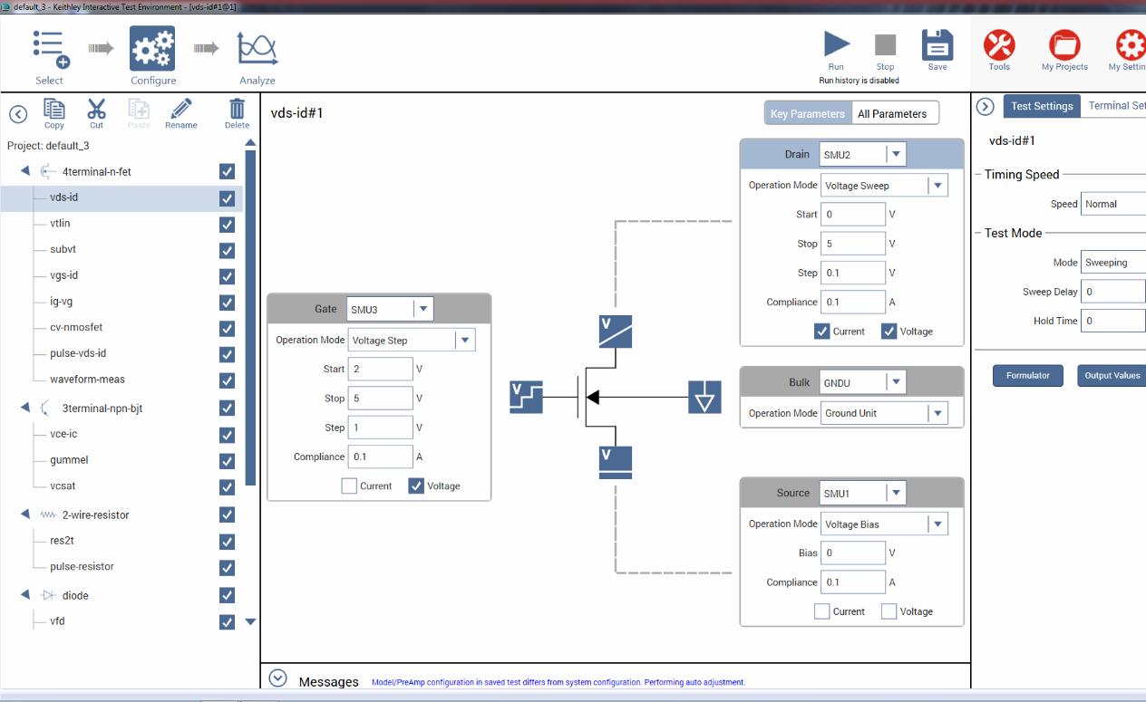This screenshot has width=1146, height=702.
Task: Click the MOSFET transistor symbol in the schematic
Action: pos(596,397)
